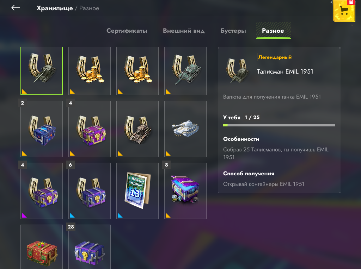
Task: Switch to the Внешний вид tab
Action: (x=184, y=31)
